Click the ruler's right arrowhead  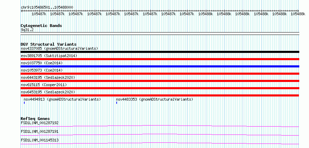298,11
